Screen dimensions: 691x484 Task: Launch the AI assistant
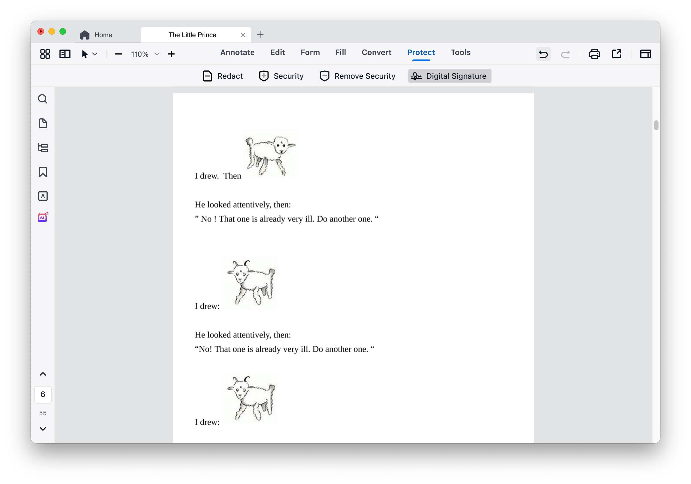tap(43, 217)
